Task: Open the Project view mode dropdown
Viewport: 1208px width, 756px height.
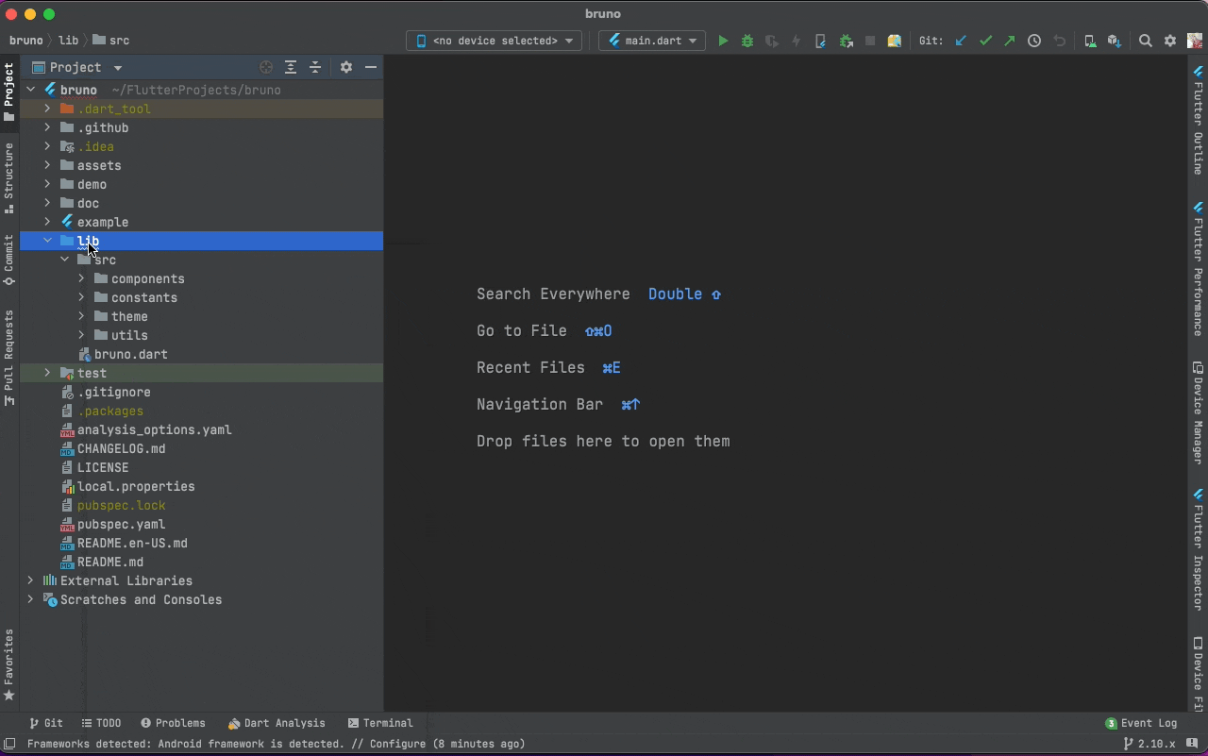Action: tap(77, 67)
